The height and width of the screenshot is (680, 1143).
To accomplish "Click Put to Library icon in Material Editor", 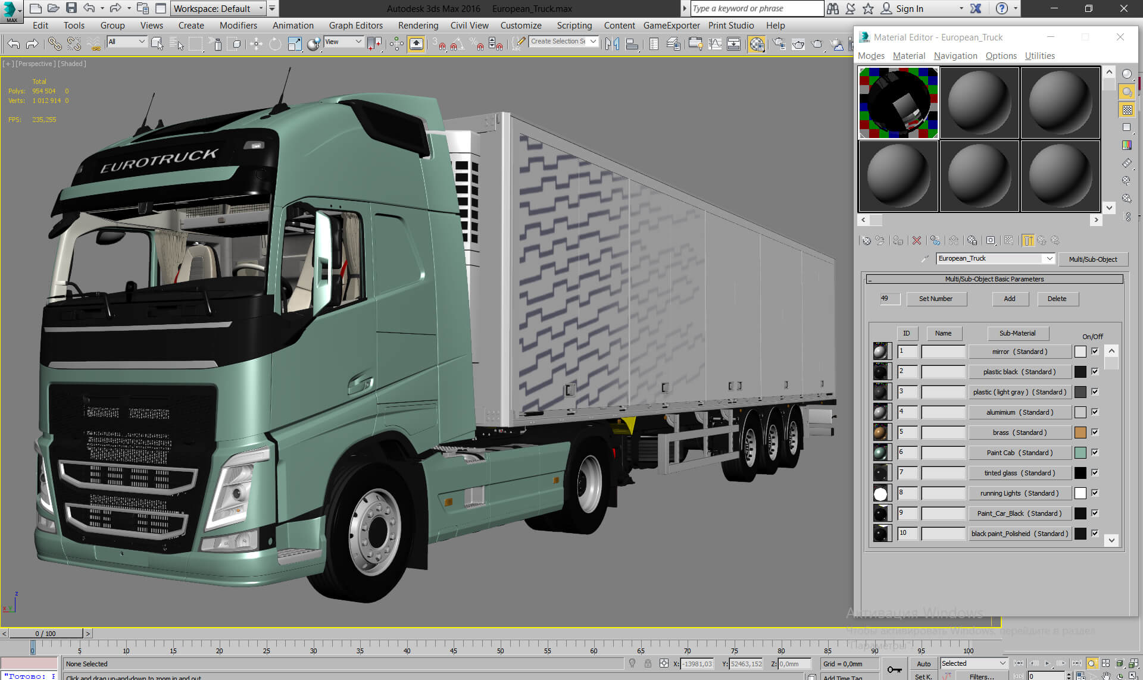I will 972,240.
